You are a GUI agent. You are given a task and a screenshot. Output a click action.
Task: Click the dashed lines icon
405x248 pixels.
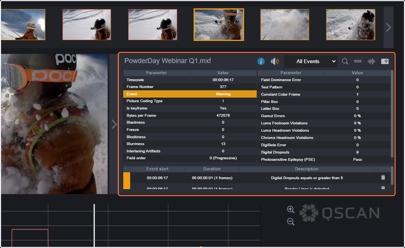click(358, 61)
